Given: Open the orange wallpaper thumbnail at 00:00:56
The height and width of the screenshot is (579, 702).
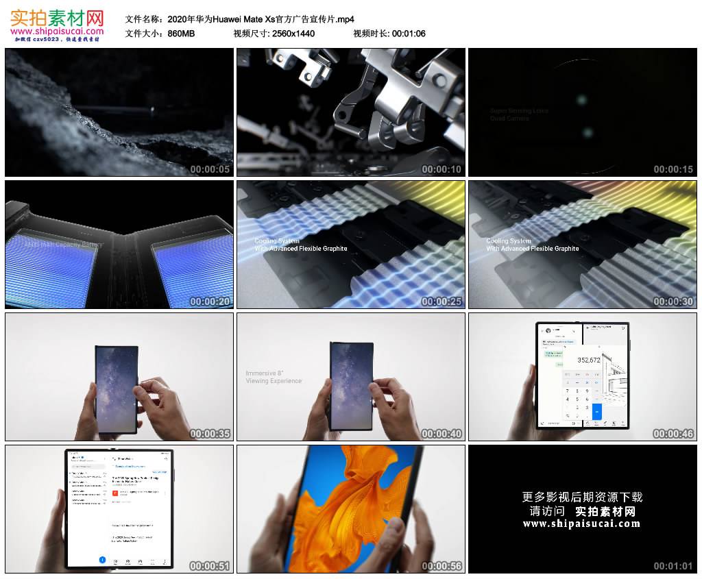Looking at the screenshot, I should point(351,509).
